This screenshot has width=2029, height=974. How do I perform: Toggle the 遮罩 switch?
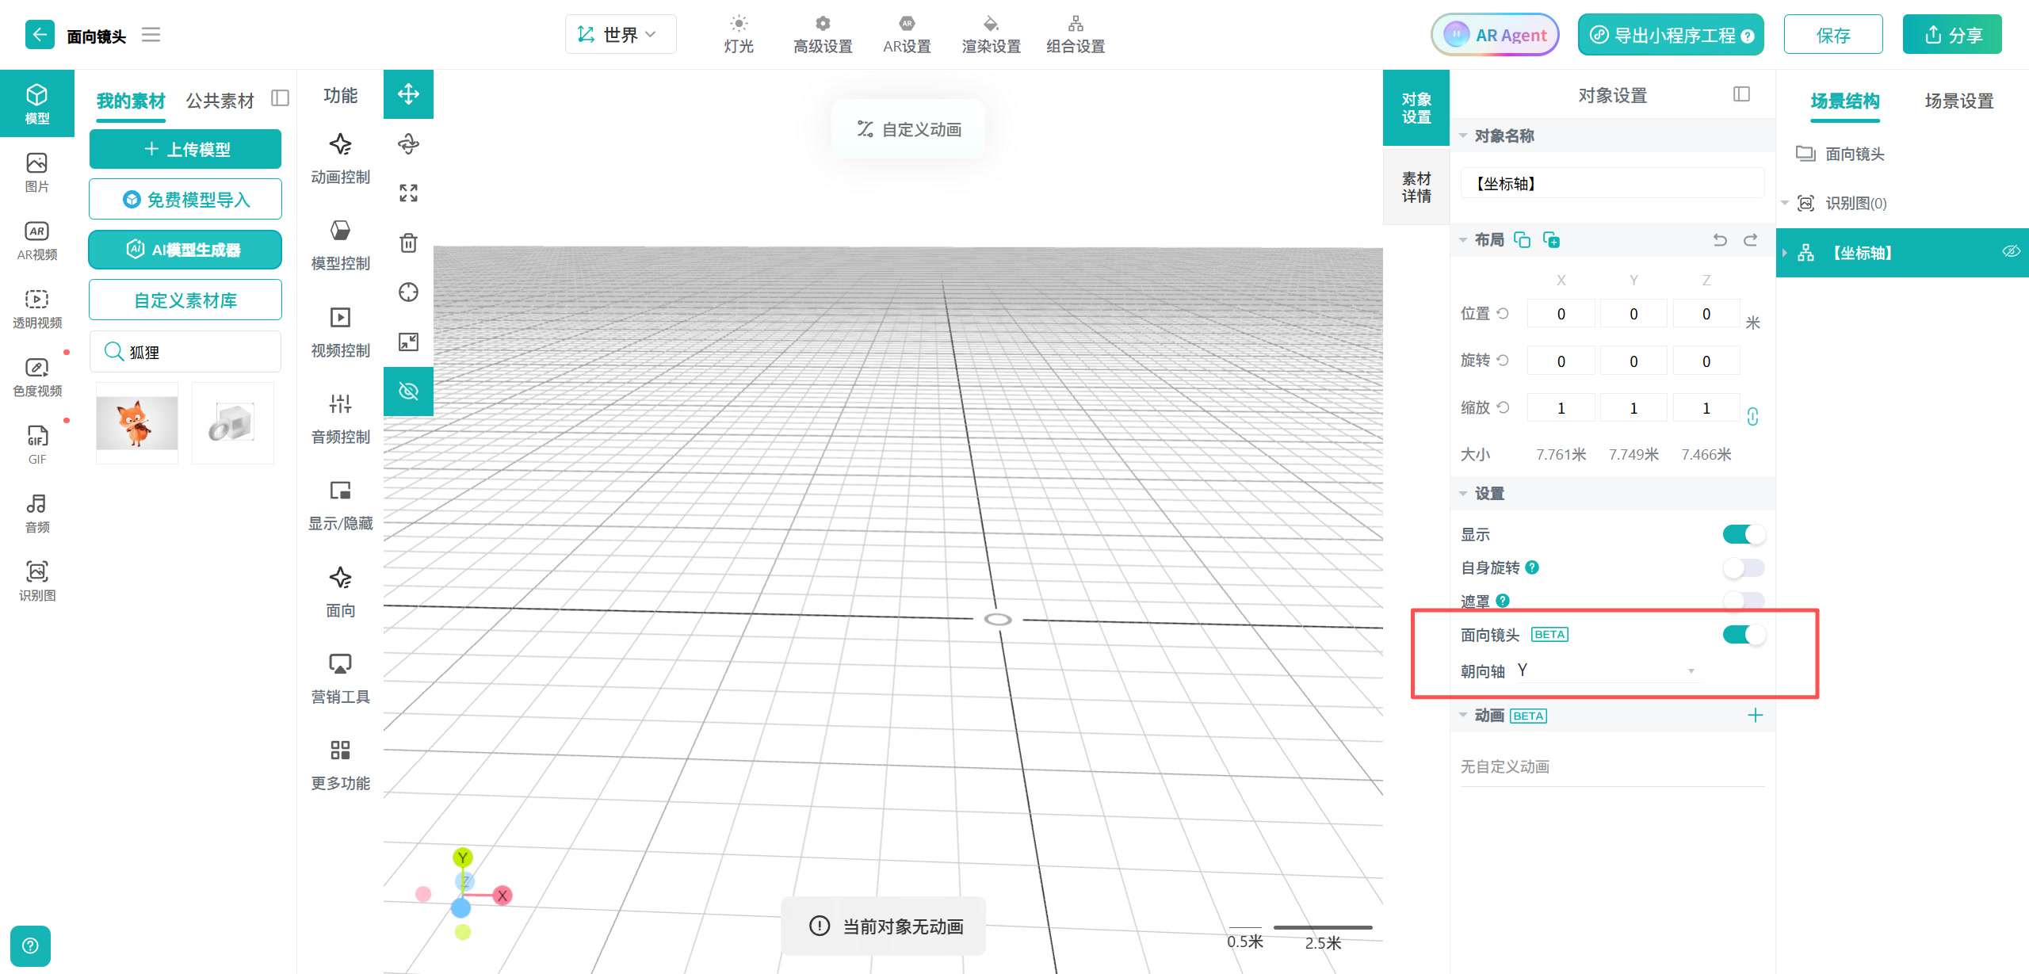[1744, 600]
